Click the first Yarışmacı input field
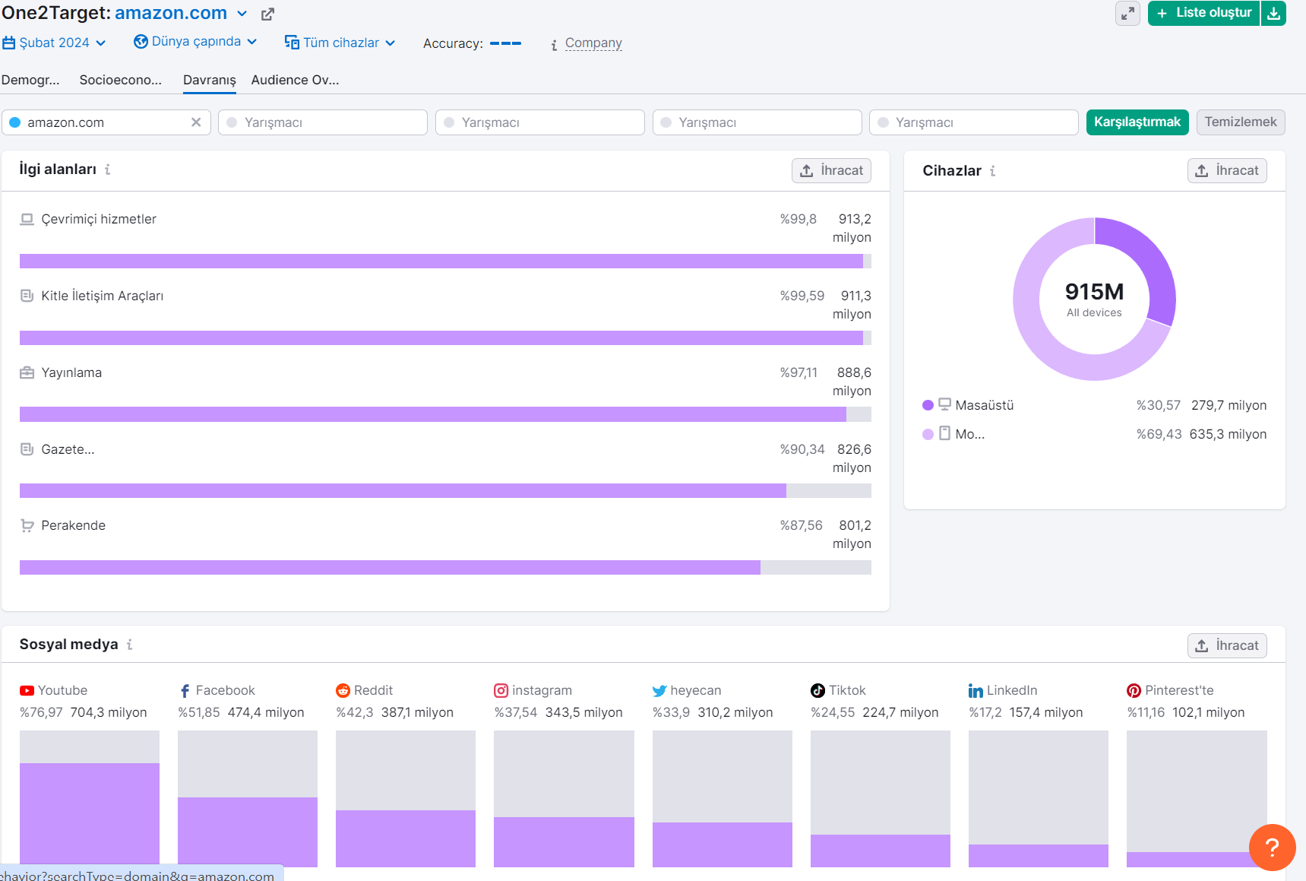This screenshot has width=1306, height=881. pyautogui.click(x=323, y=122)
